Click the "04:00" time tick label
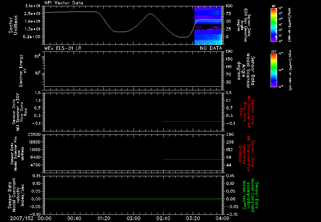Screen dimensions: 321x222 click(222, 218)
